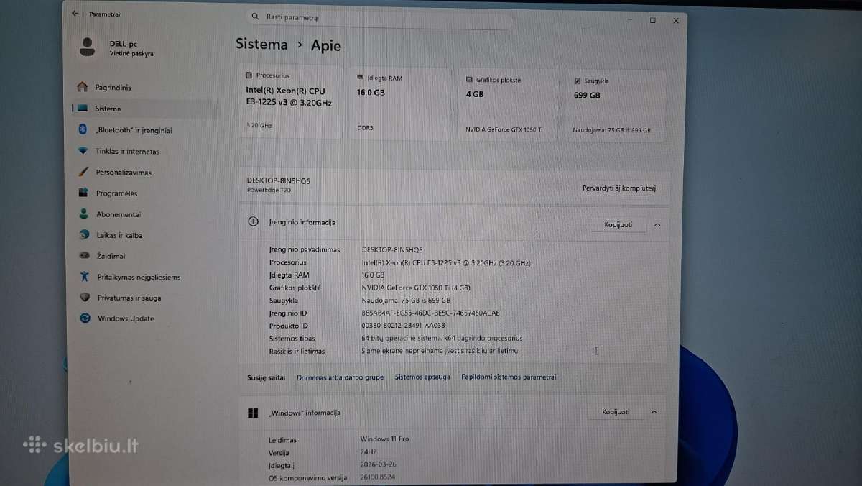Viewport: 862px width, 486px height.
Task: Open Sistemos apsauga link
Action: pos(422,377)
